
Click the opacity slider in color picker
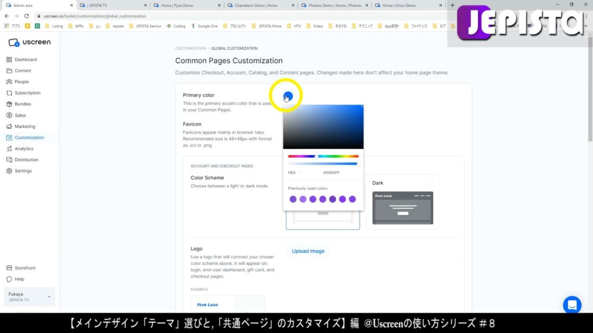click(x=323, y=164)
